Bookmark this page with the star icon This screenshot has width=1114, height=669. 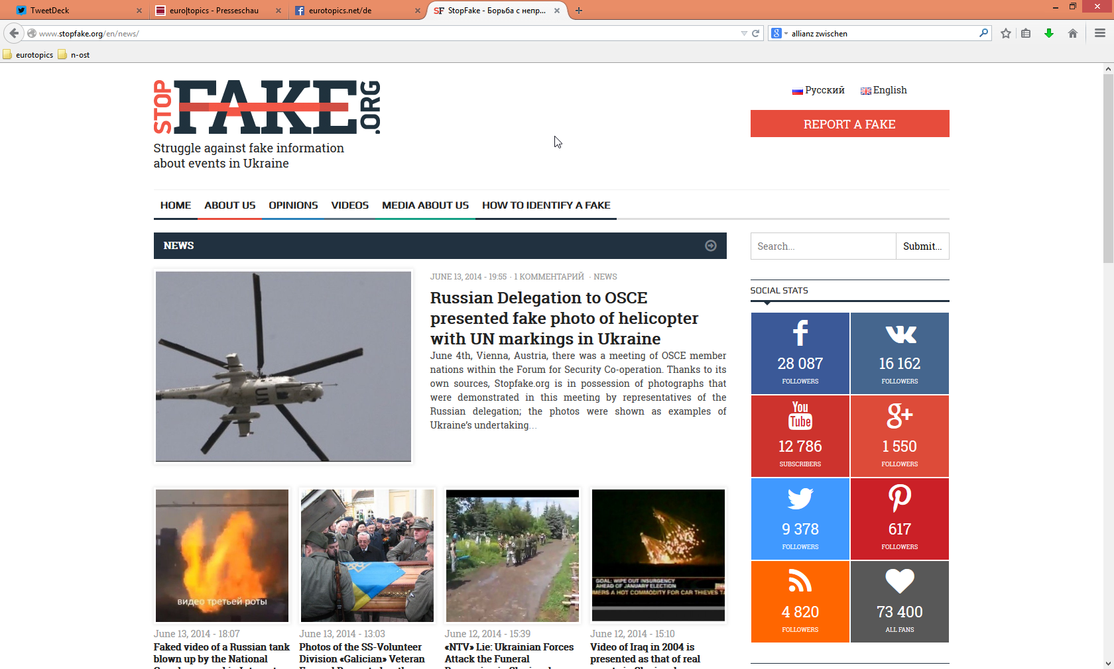1006,33
